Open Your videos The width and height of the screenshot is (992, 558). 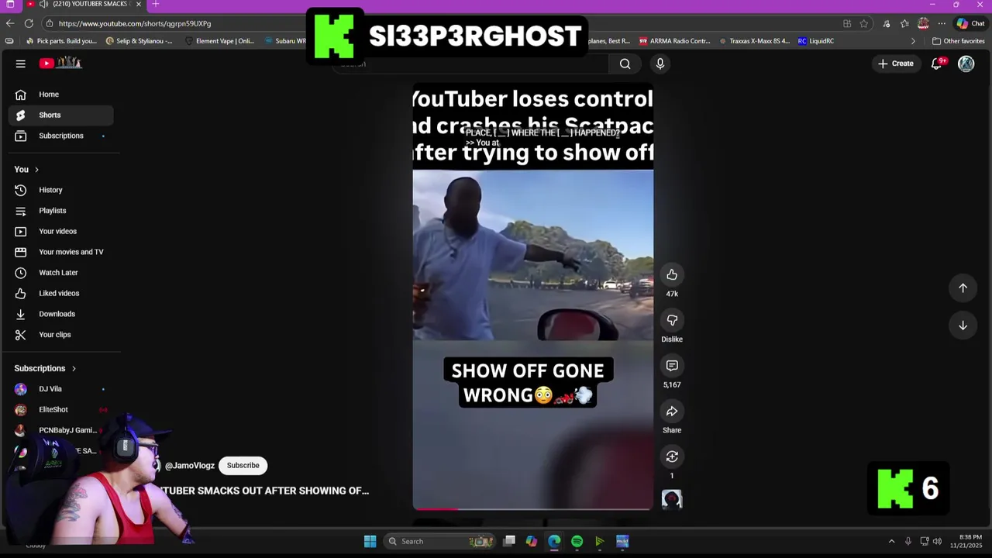click(x=60, y=231)
